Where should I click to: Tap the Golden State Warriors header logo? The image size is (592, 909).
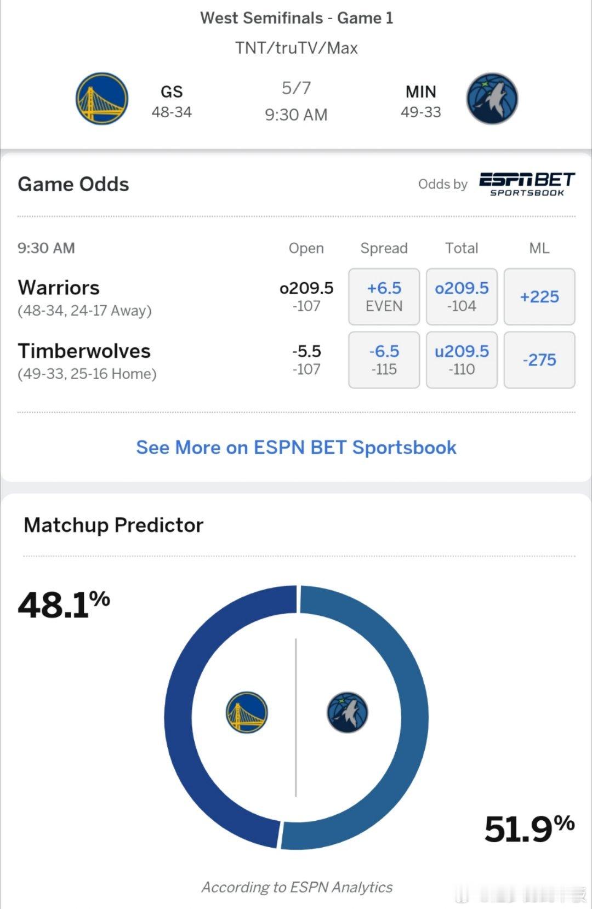click(x=102, y=99)
